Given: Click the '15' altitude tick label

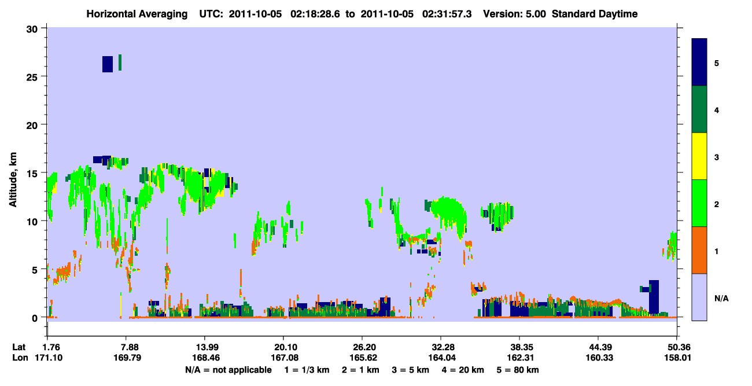Looking at the screenshot, I should click(32, 173).
